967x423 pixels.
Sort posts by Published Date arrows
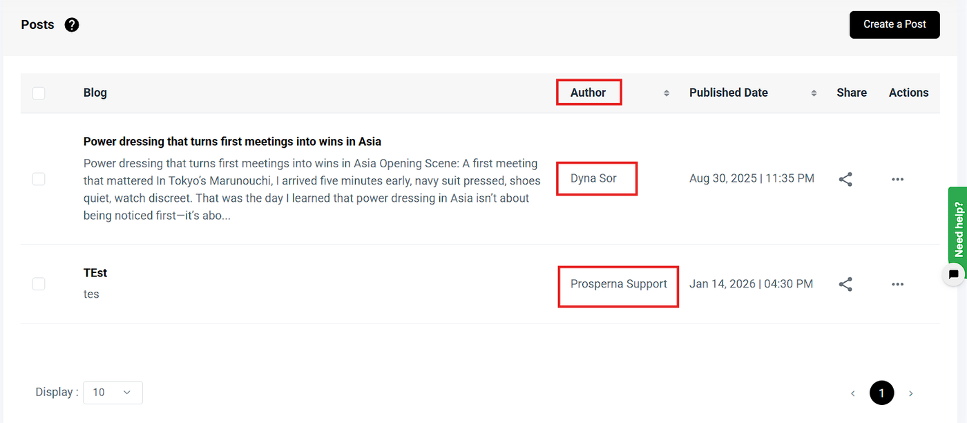[x=814, y=93]
